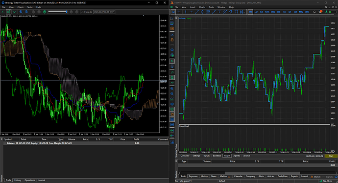Open Skip to date dropdown
The image size is (338, 183).
pyautogui.click(x=114, y=12)
